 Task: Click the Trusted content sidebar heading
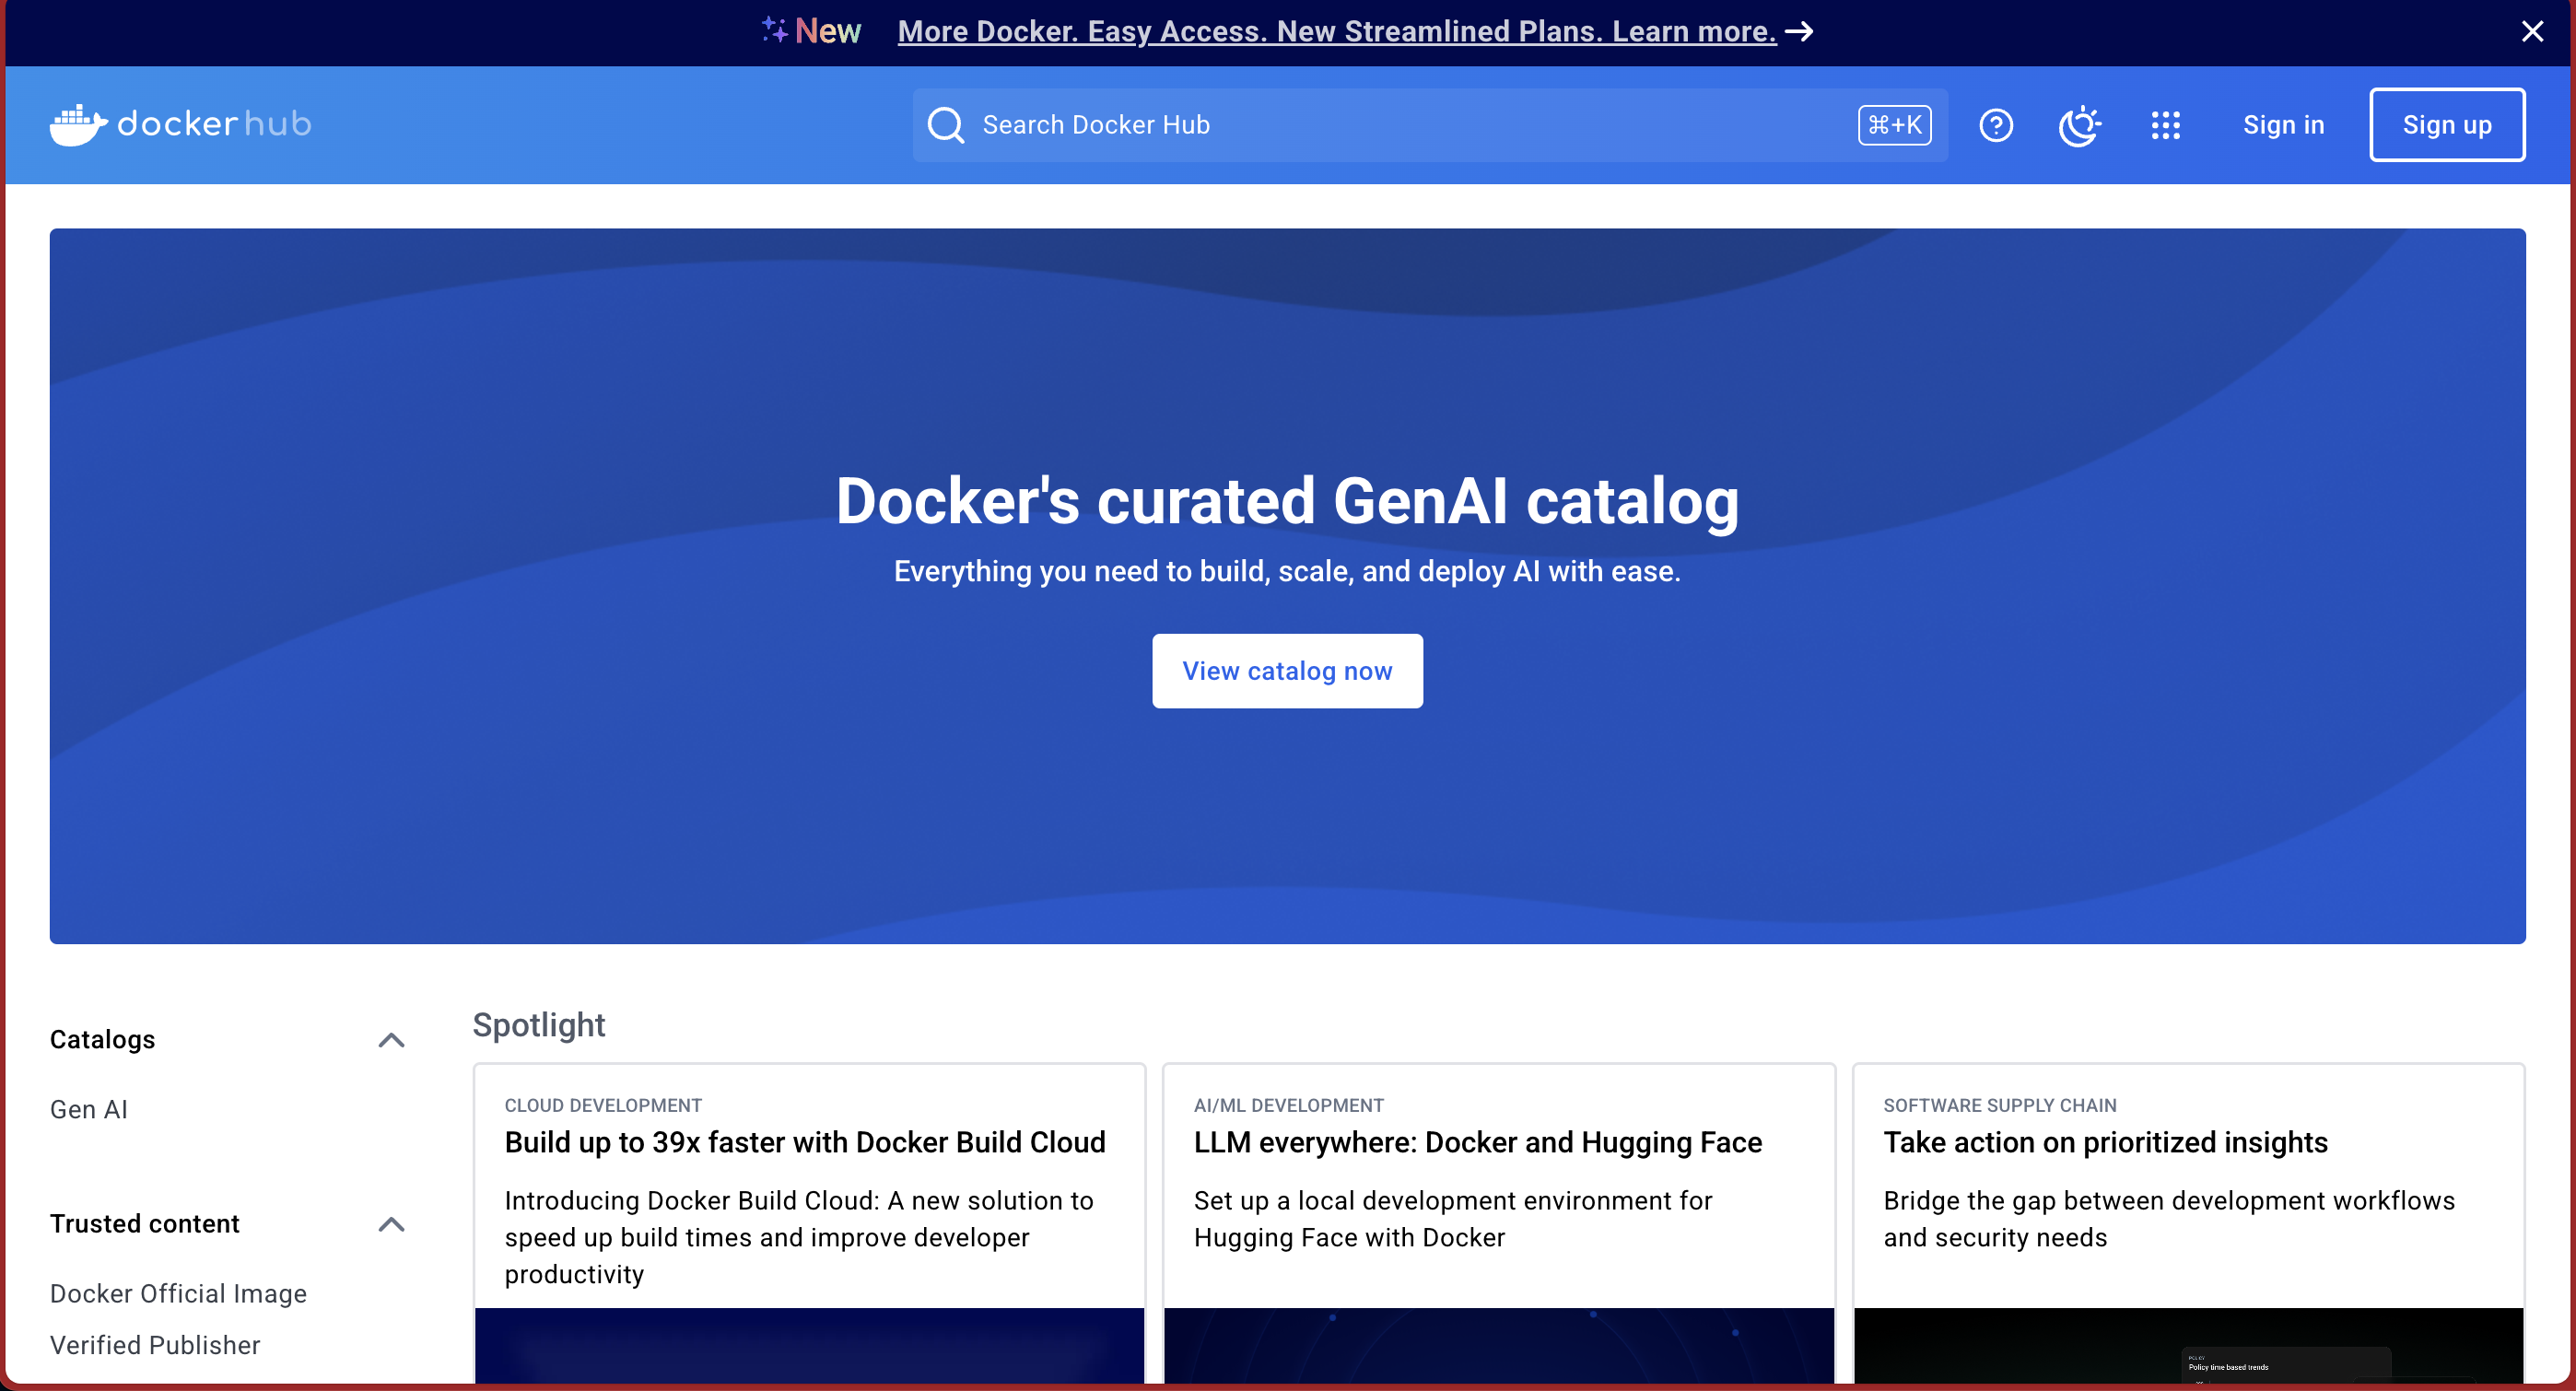[145, 1224]
